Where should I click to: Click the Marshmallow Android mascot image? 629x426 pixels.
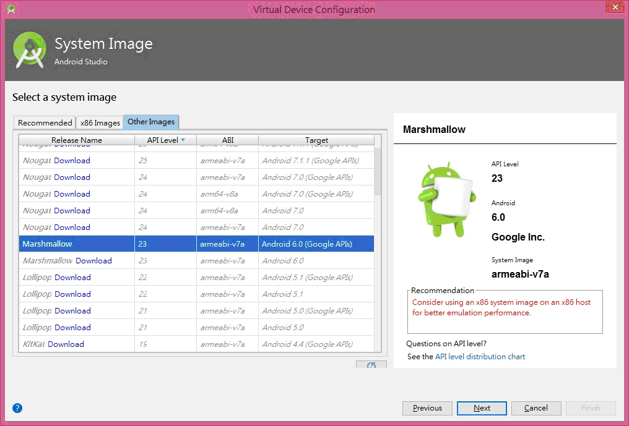[x=447, y=200]
